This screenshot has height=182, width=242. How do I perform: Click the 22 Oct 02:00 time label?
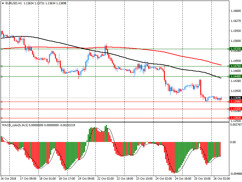pos(106,179)
